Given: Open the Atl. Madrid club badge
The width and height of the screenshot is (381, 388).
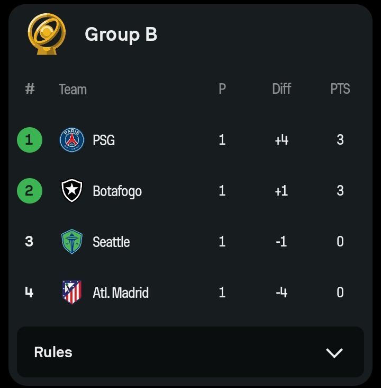Looking at the screenshot, I should (x=71, y=292).
